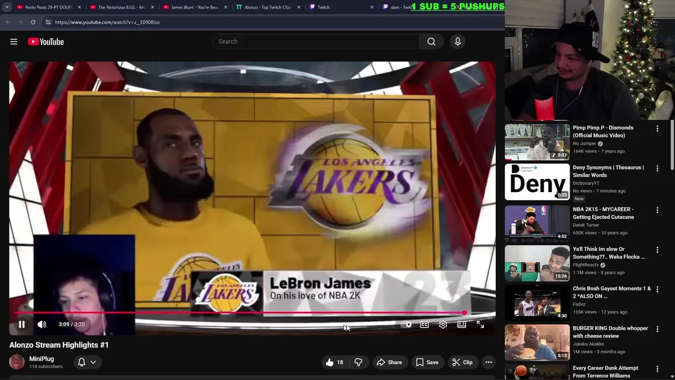Save the video to a playlist
675x380 pixels.
click(x=427, y=362)
